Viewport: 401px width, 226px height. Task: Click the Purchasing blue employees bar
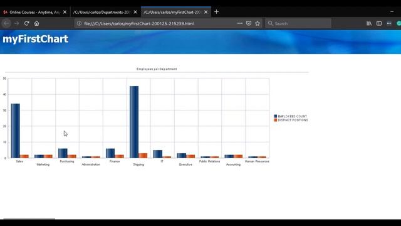(63, 153)
